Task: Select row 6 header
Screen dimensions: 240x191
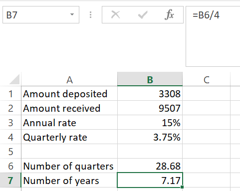Action: 10,166
